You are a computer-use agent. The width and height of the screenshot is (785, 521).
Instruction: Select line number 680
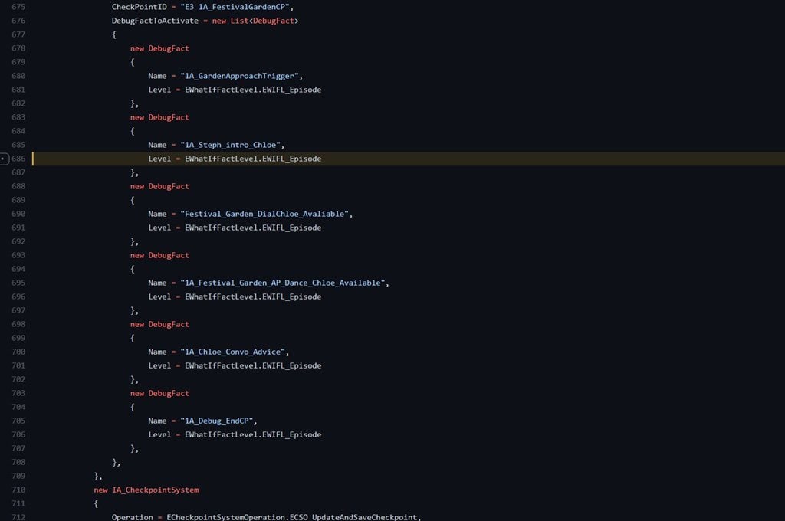pyautogui.click(x=18, y=76)
